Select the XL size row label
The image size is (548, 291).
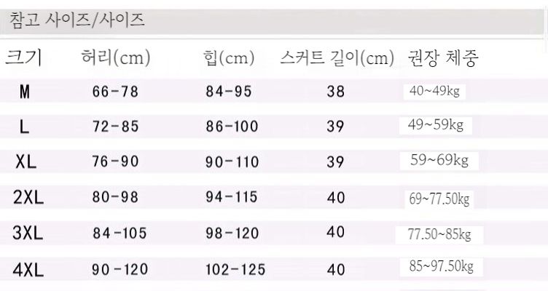[26, 162]
